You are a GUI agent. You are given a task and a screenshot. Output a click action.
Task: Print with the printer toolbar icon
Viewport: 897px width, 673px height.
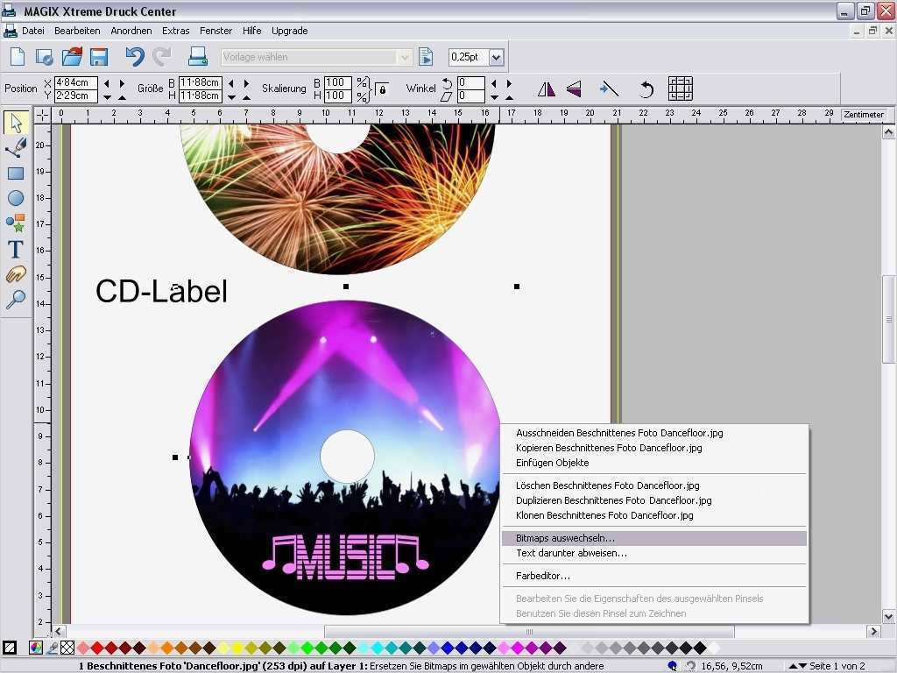point(198,57)
